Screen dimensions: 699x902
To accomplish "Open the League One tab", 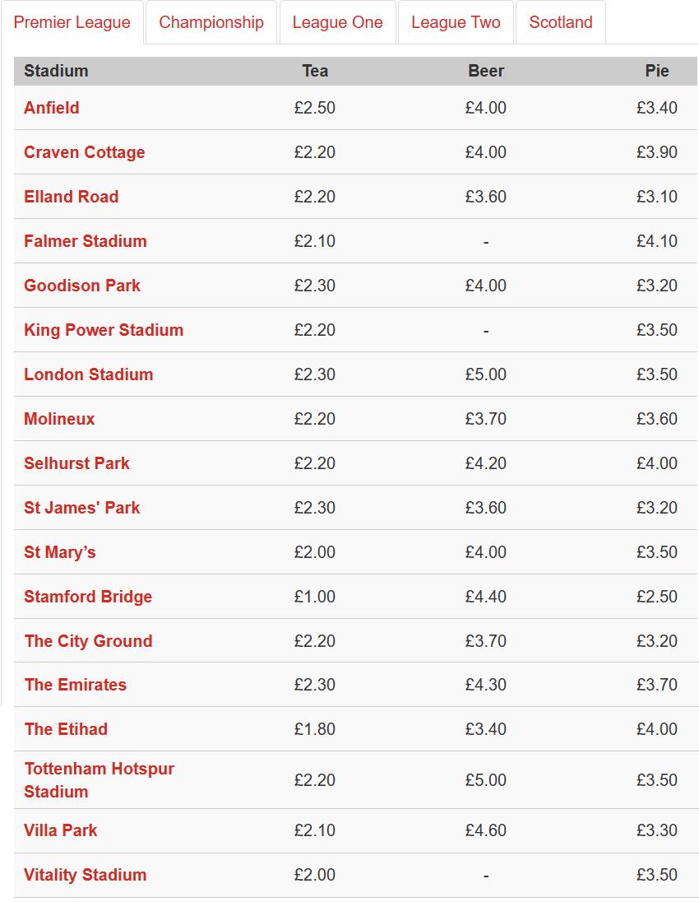I will tap(337, 22).
